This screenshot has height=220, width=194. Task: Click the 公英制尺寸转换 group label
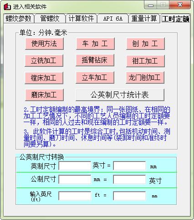[x=42, y=157]
